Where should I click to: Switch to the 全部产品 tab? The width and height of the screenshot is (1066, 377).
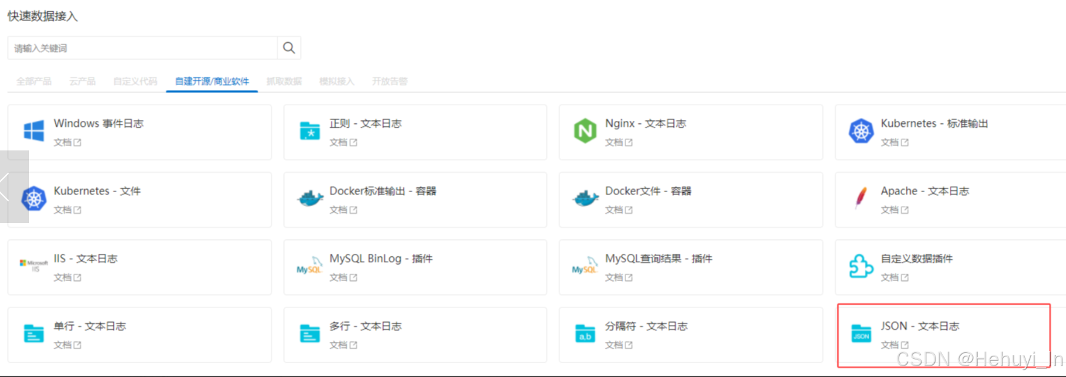tap(34, 81)
